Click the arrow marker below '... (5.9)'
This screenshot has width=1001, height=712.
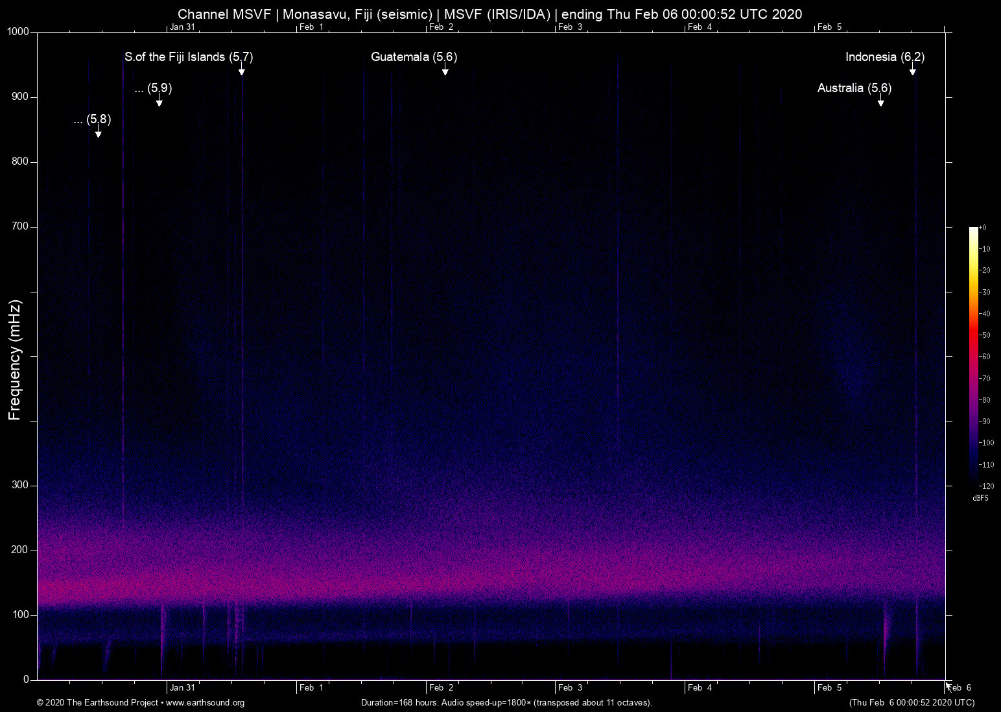[x=159, y=101]
